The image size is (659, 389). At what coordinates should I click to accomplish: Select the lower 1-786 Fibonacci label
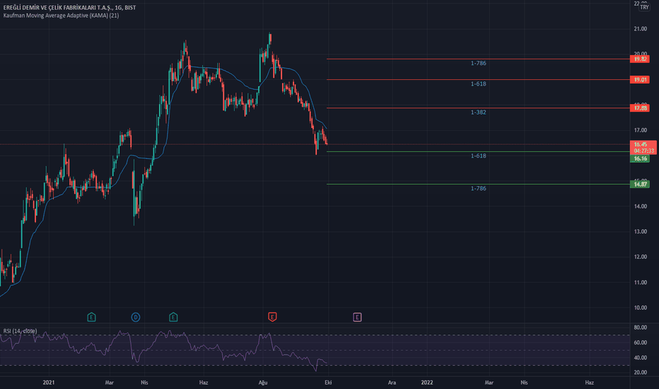478,188
